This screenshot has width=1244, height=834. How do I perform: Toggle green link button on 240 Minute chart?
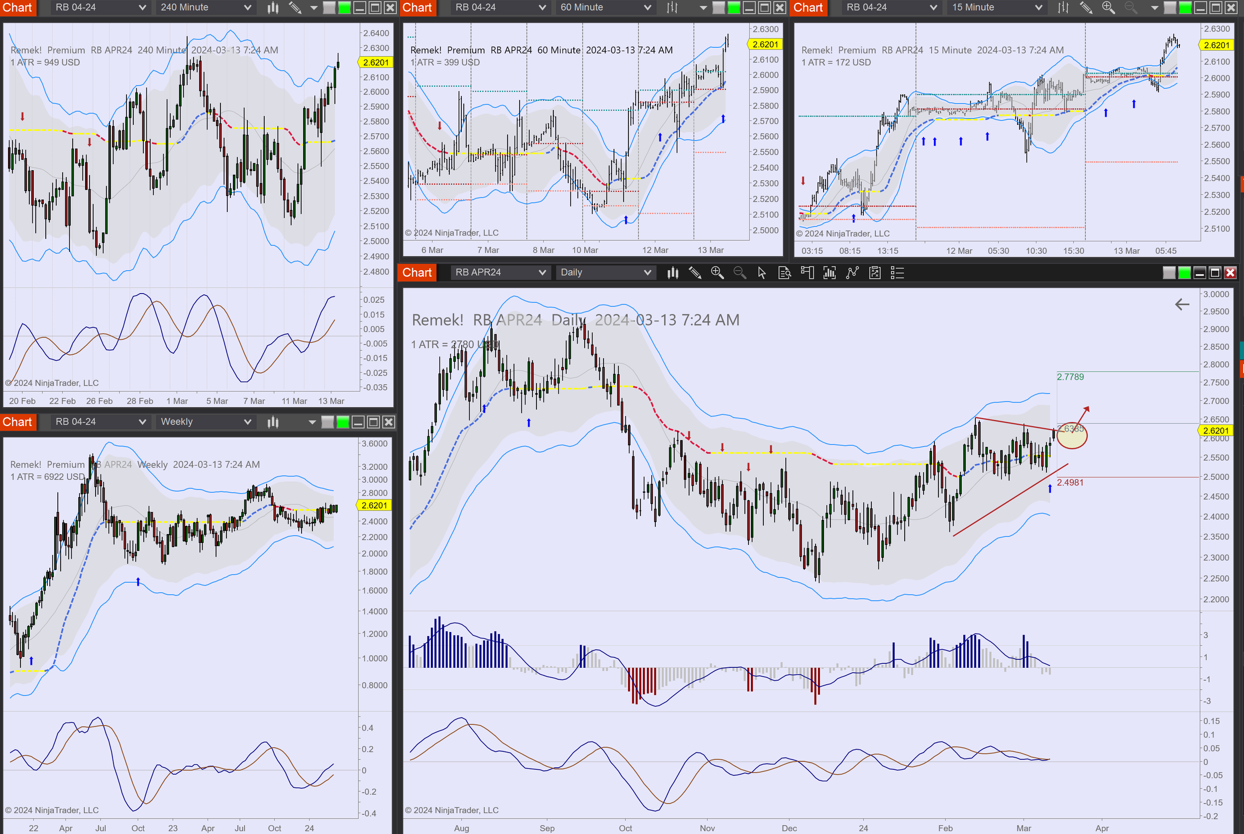[344, 7]
